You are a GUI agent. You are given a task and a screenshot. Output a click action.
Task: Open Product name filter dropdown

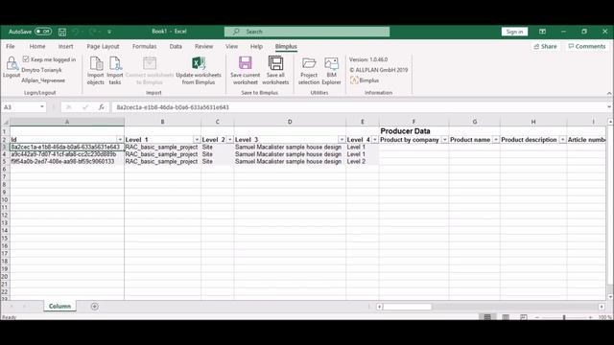coord(496,140)
